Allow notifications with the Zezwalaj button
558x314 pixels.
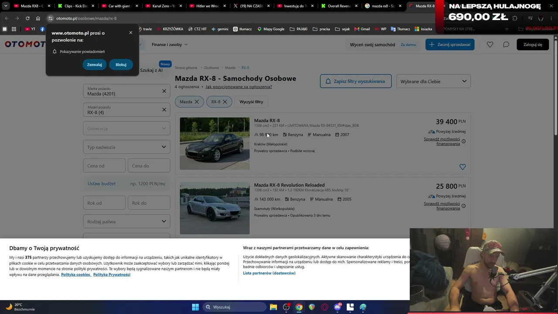click(x=95, y=65)
